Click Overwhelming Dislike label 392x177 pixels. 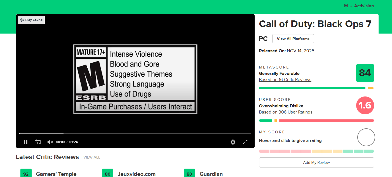point(281,106)
